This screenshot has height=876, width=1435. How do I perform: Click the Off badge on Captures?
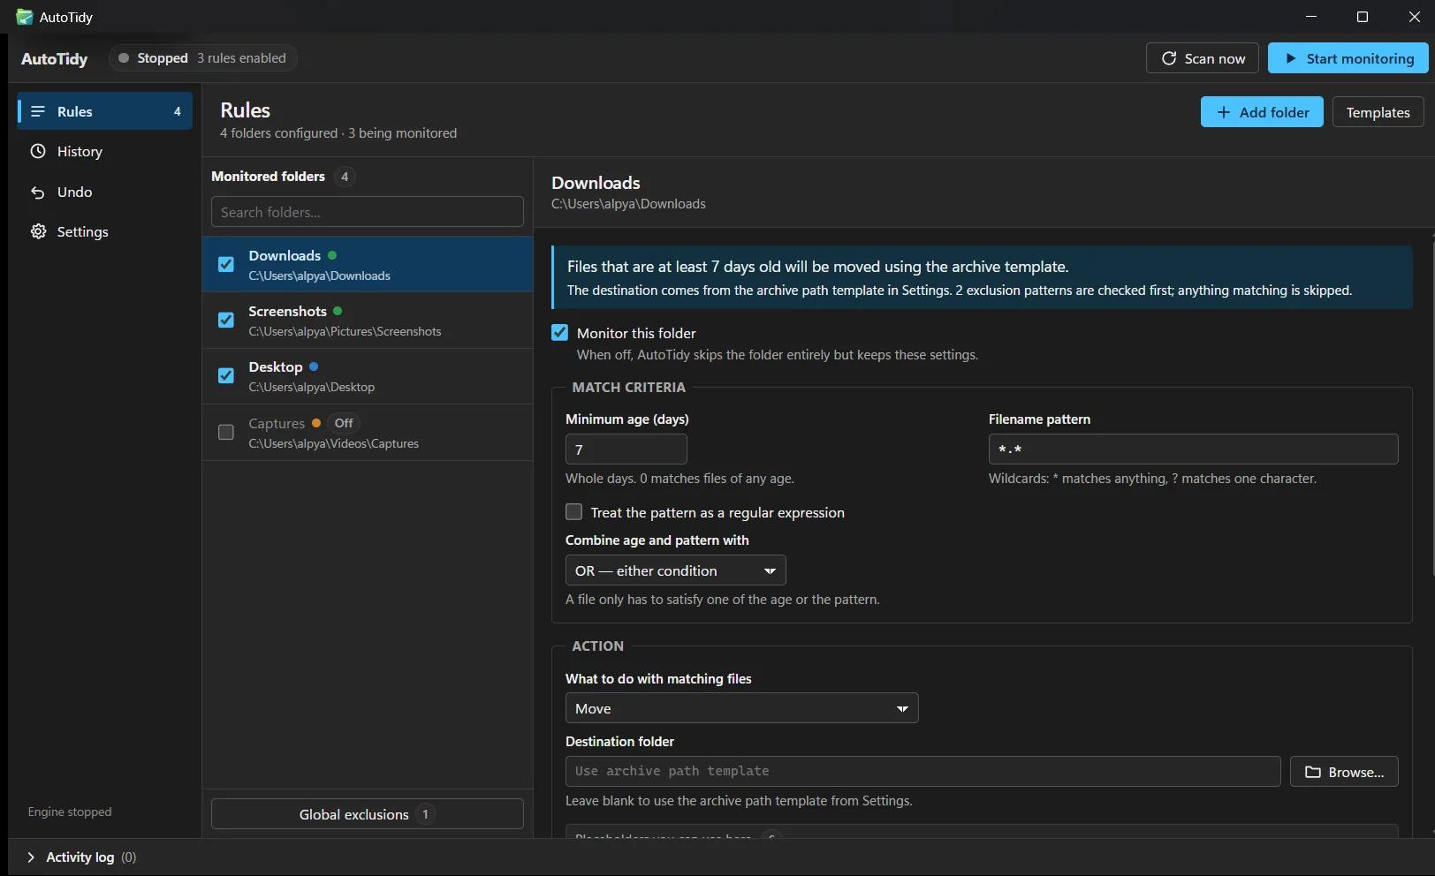click(x=344, y=423)
